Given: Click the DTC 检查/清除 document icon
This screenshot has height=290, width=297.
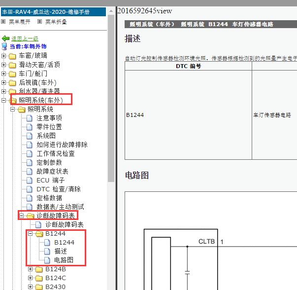Looking at the screenshot, I should [30, 189].
